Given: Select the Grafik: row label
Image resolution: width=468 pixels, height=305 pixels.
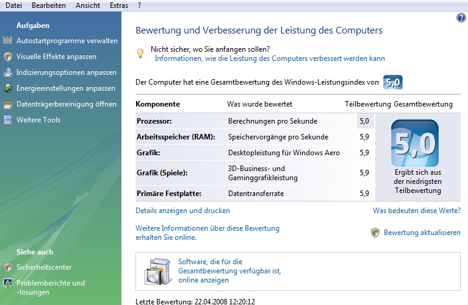Looking at the screenshot, I should 148,152.
